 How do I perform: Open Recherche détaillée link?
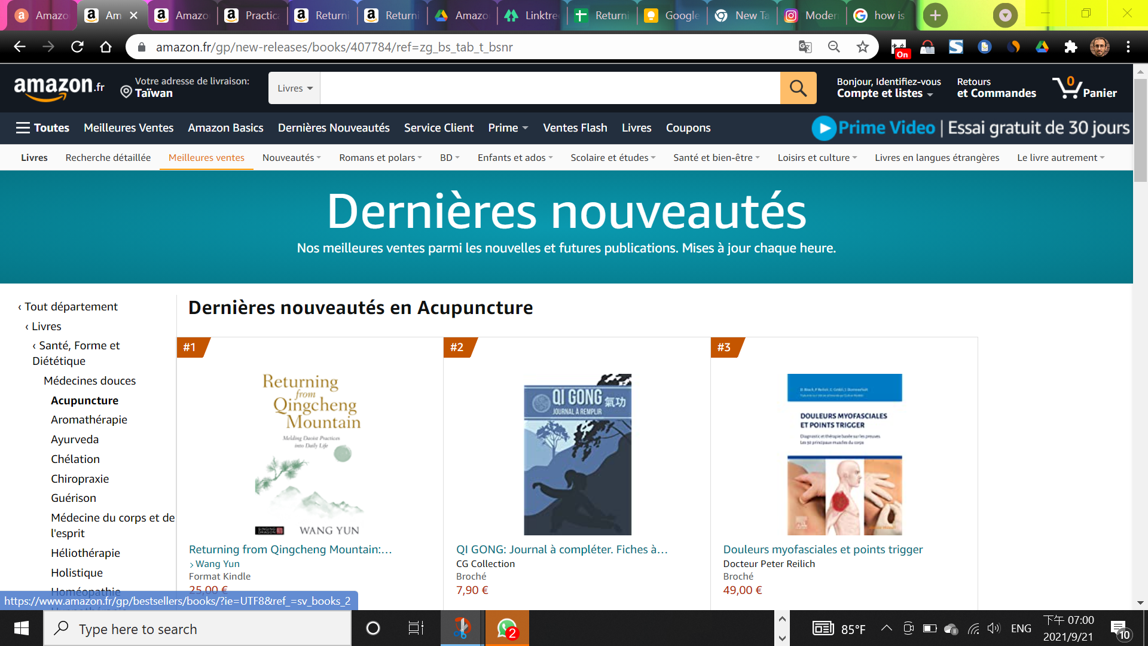coord(108,157)
